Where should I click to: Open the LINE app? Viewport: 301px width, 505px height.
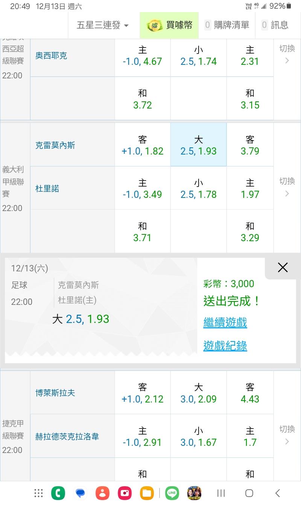click(172, 493)
